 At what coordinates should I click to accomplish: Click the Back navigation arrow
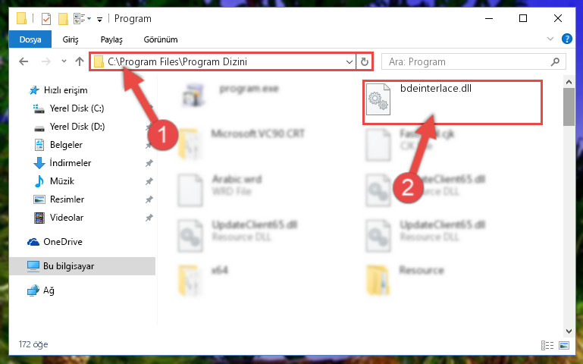[x=24, y=61]
